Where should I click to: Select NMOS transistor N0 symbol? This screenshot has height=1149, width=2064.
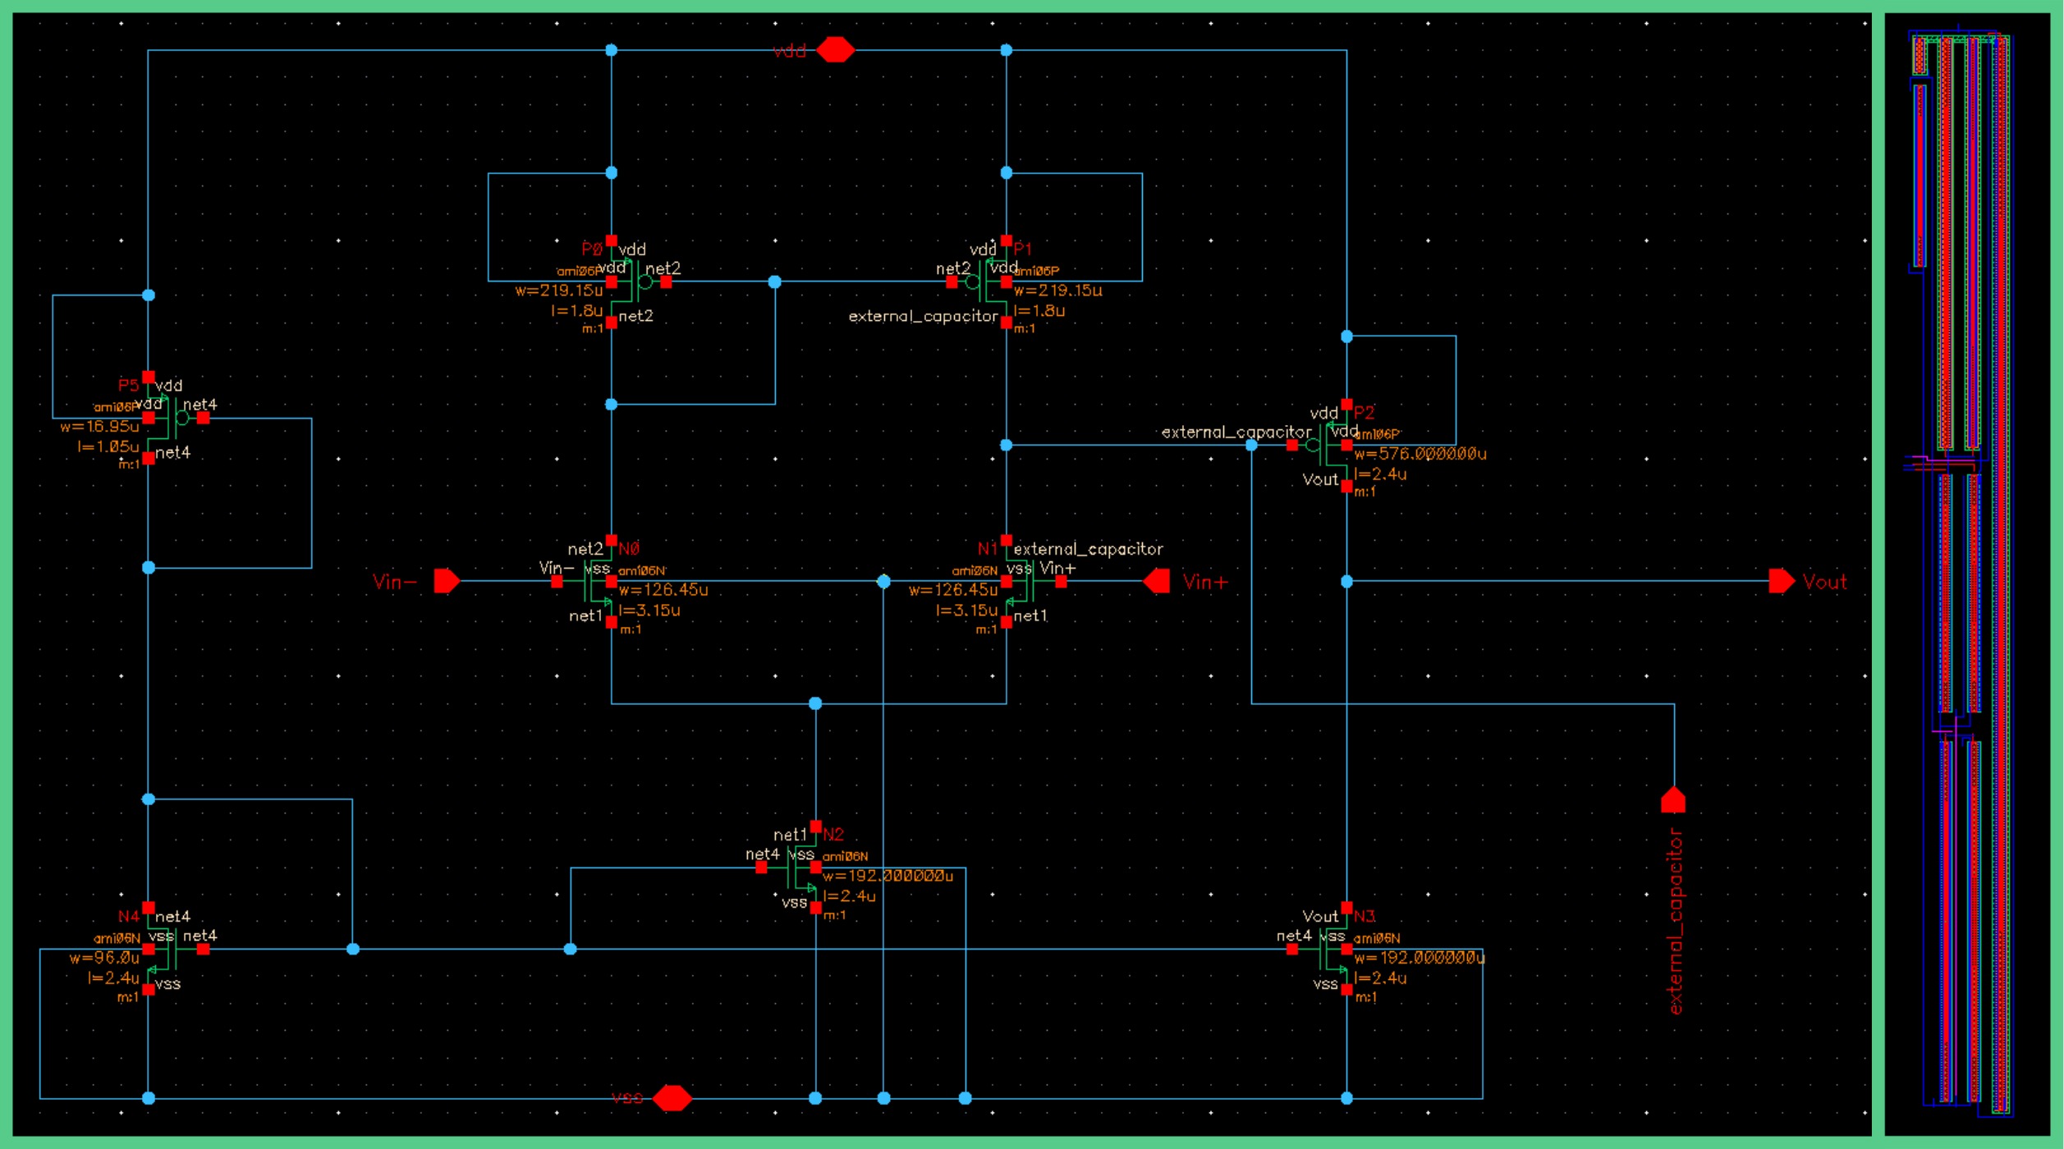(x=585, y=581)
